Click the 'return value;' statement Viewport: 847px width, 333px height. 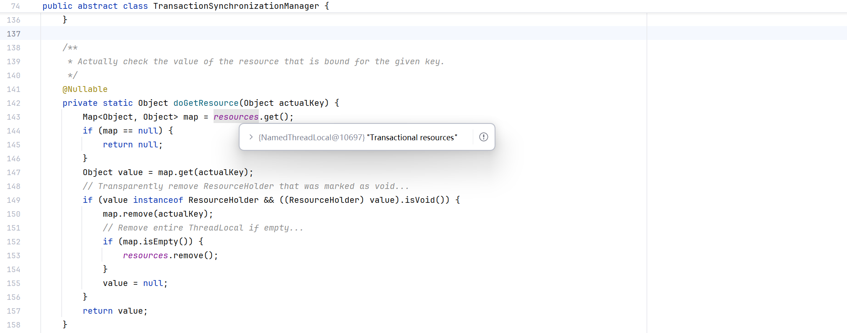pos(115,311)
